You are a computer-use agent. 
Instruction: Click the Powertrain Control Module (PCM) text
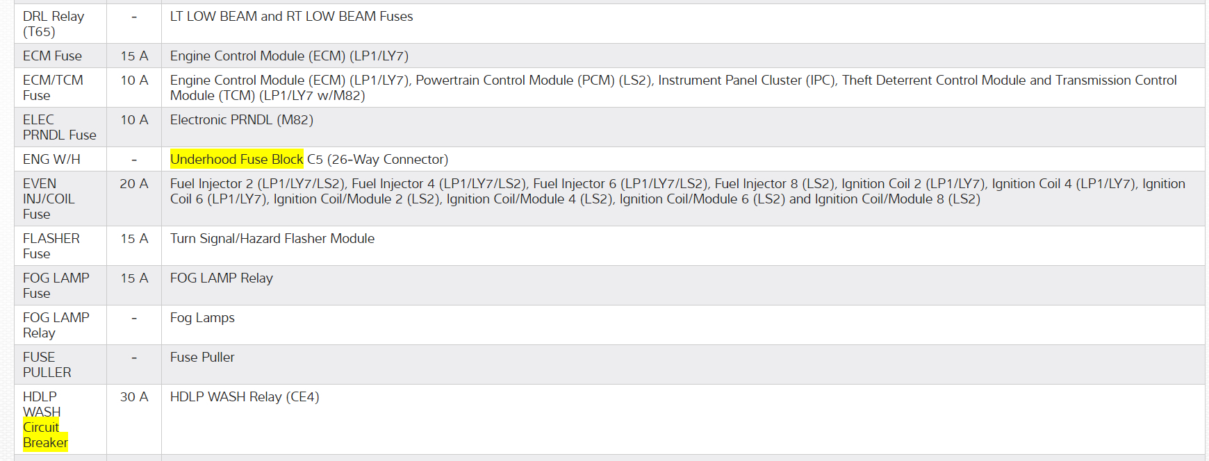[515, 81]
